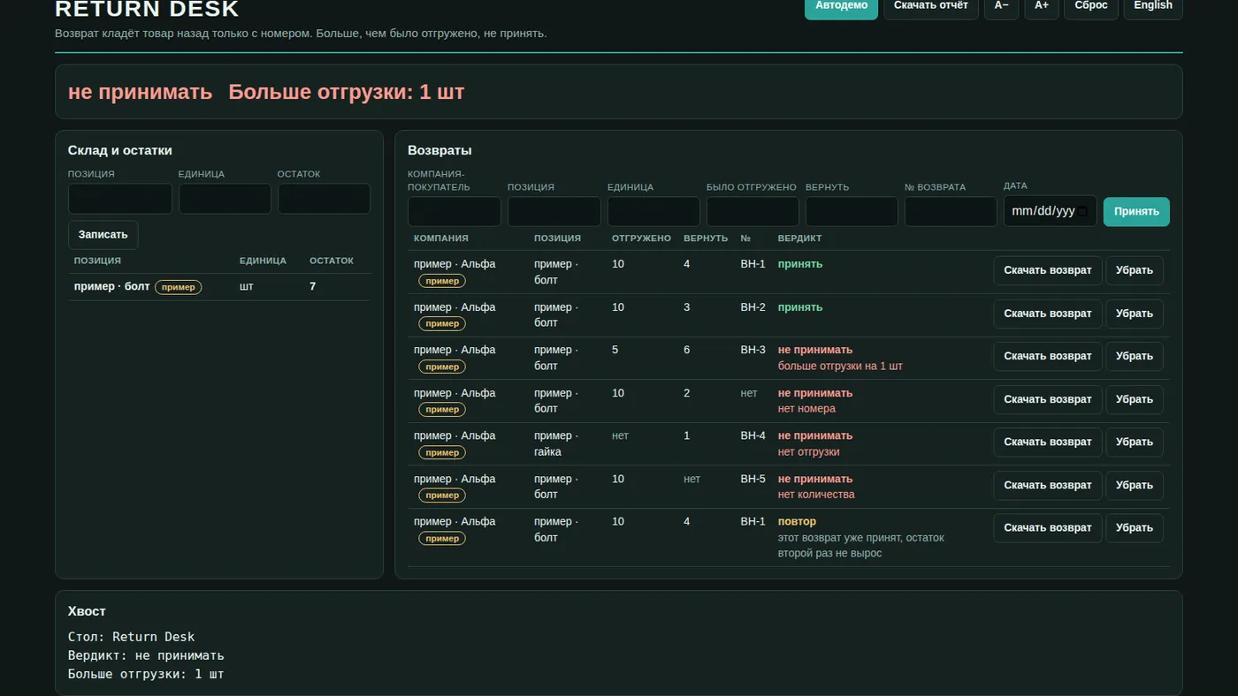
Task: Select the stock row пример · болт
Action: tap(219, 287)
